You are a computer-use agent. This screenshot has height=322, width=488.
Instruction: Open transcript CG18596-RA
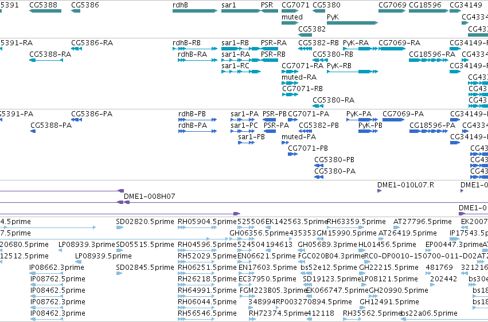(x=428, y=60)
